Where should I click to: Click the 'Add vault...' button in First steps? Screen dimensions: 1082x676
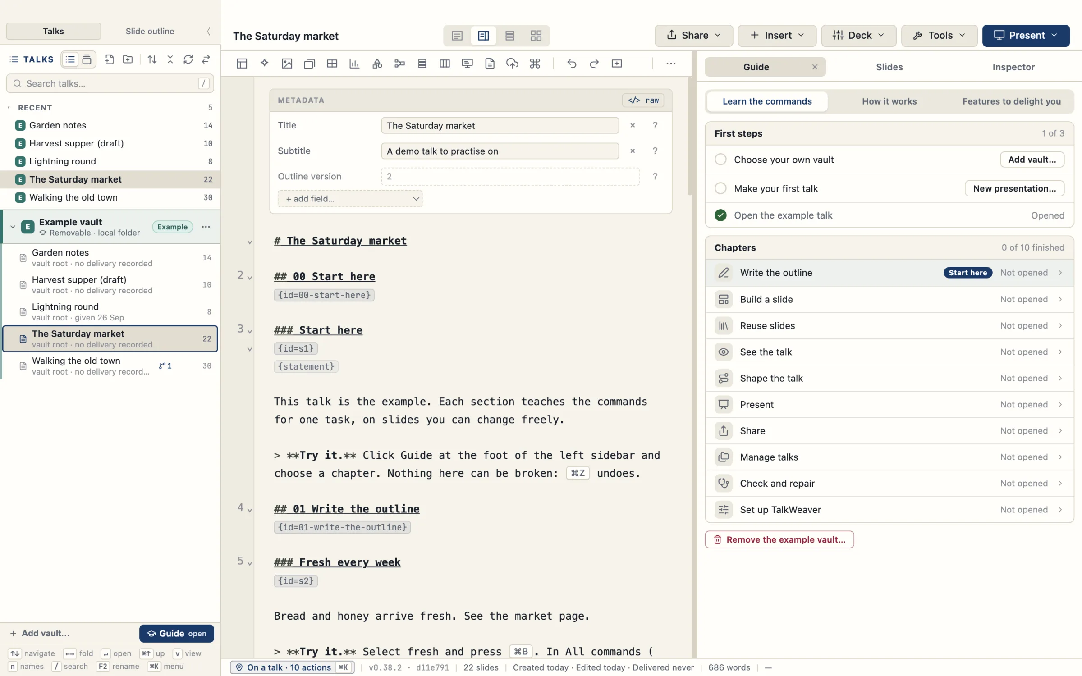1032,160
